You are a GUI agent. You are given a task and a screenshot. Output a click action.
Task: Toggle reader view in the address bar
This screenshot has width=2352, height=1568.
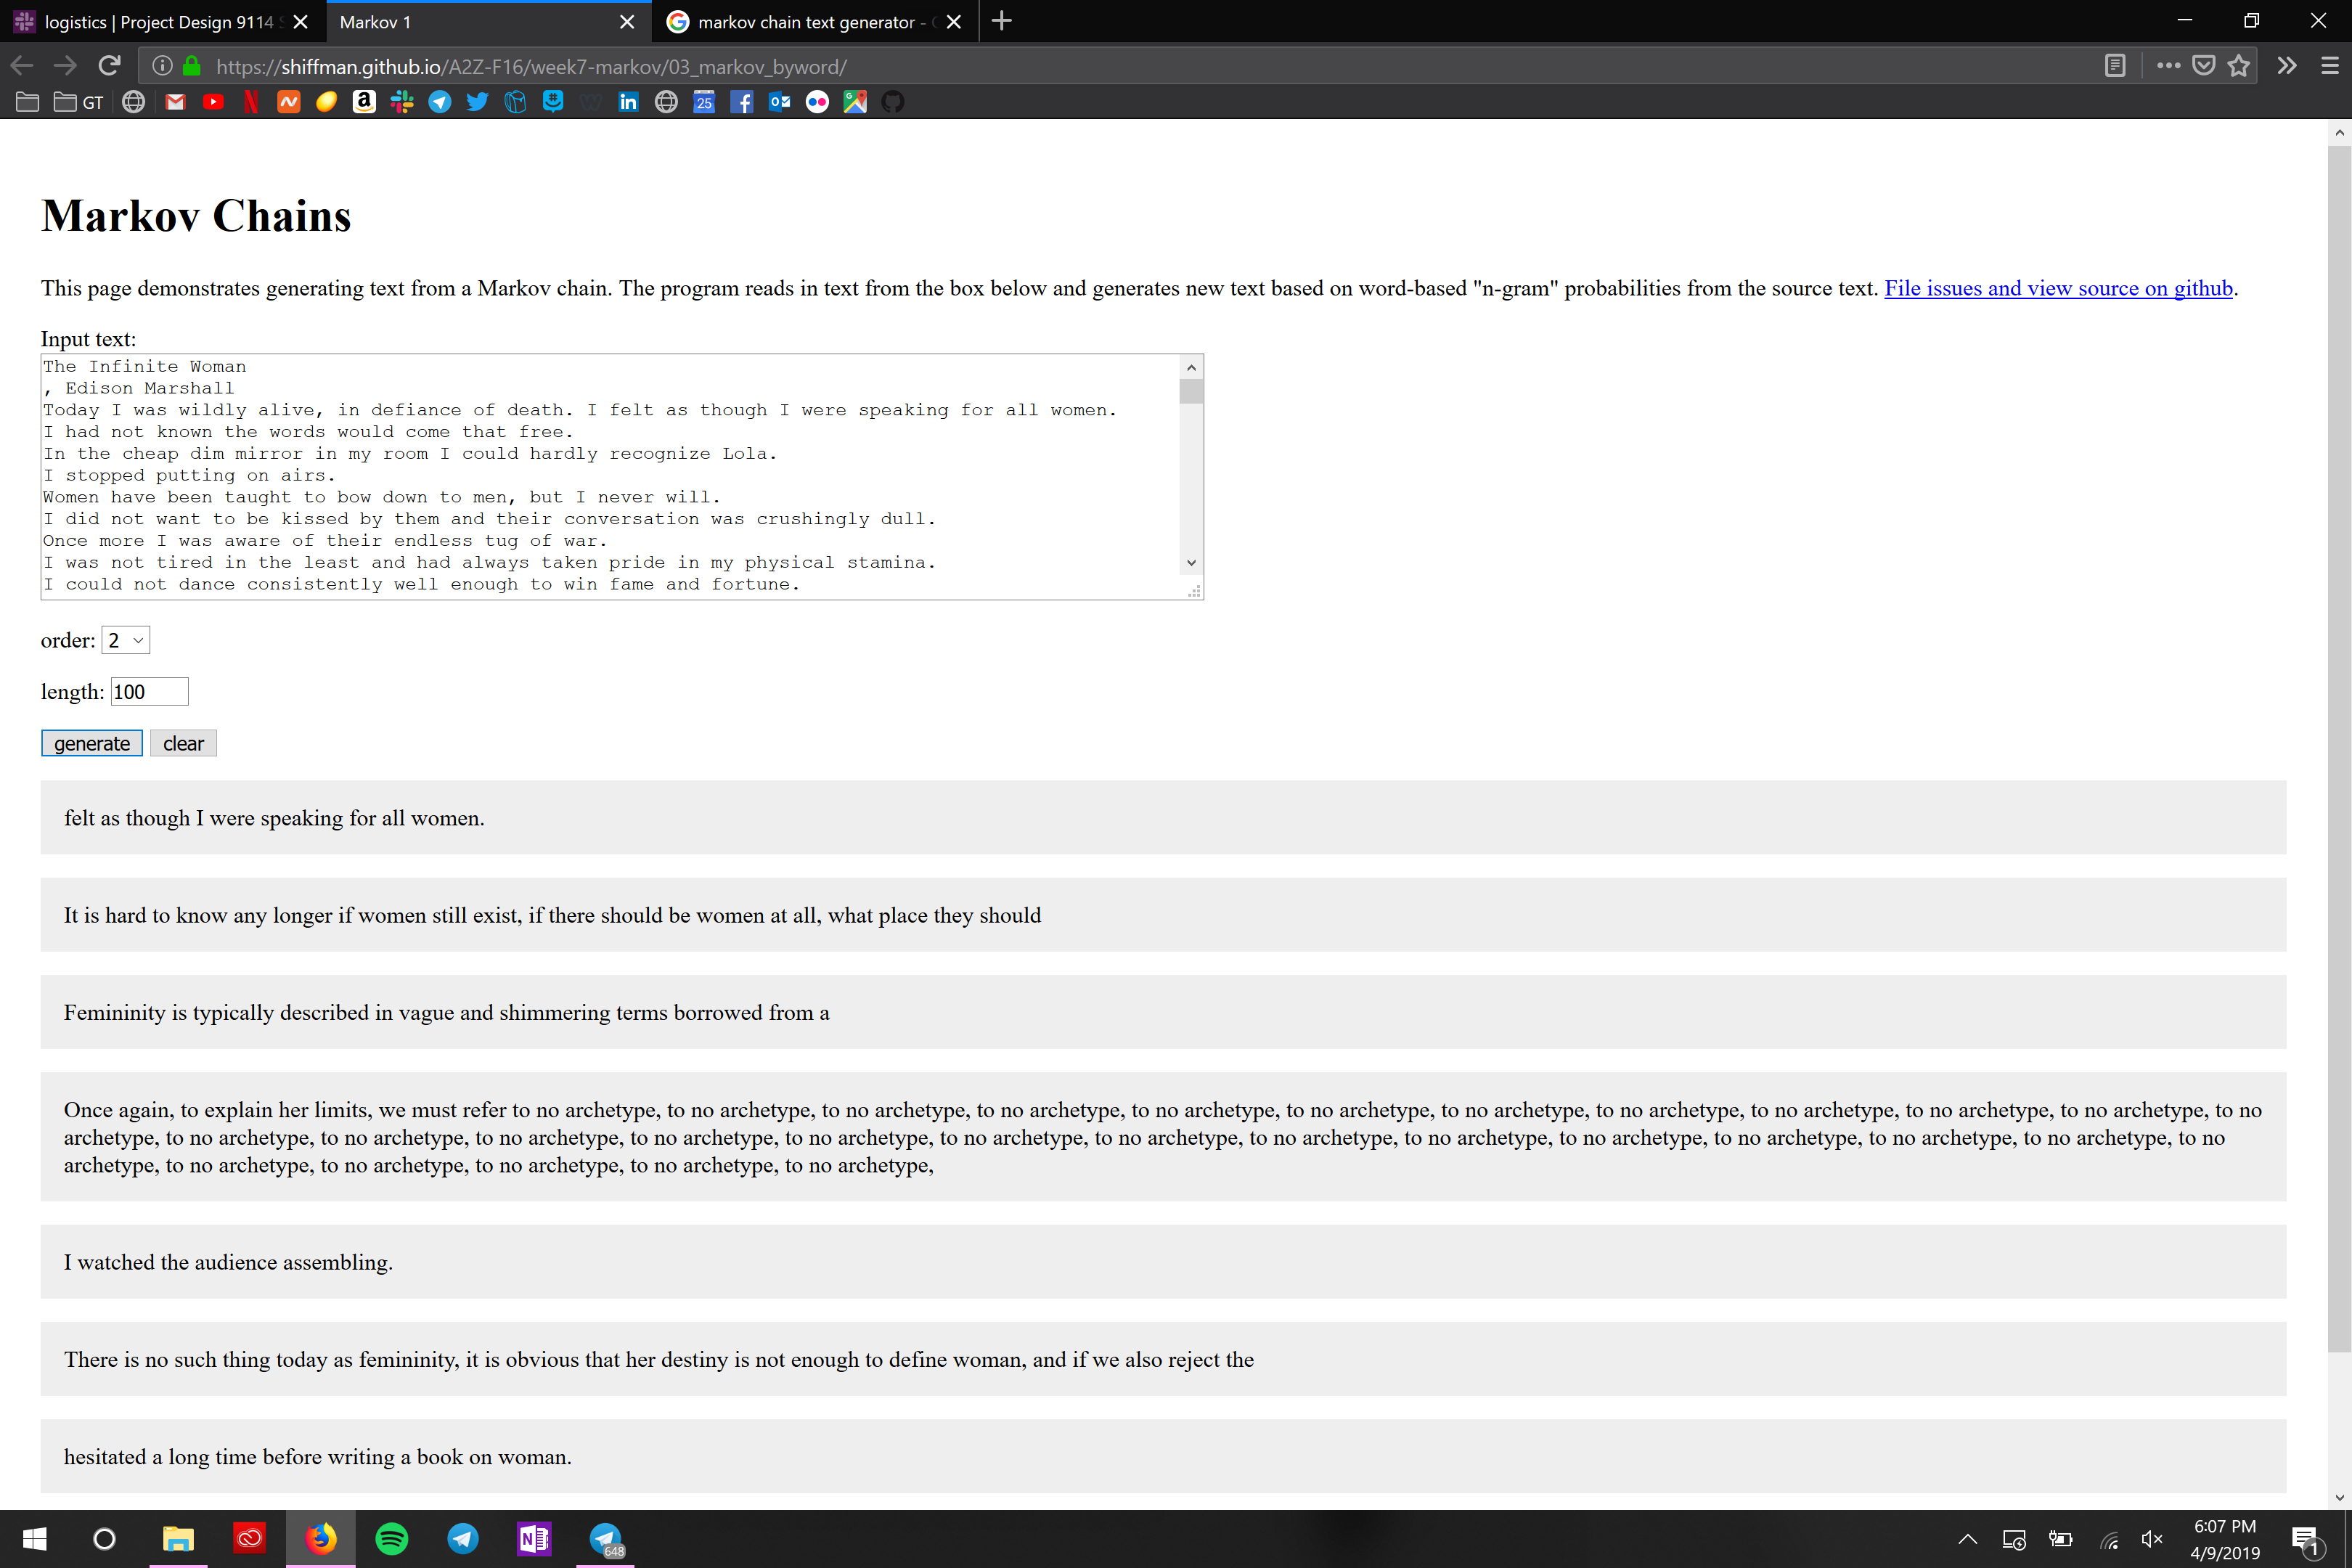point(2114,66)
